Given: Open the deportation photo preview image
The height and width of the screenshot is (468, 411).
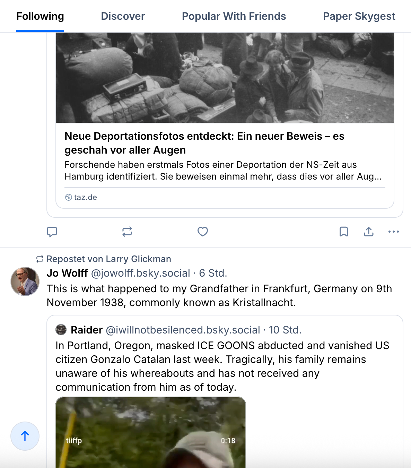Looking at the screenshot, I should pos(225,78).
